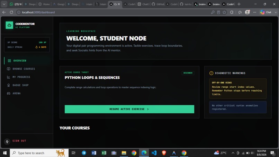Screen dimensions: 279x157
Task: Reload the page with refresh icon
Action: tap(11, 12)
